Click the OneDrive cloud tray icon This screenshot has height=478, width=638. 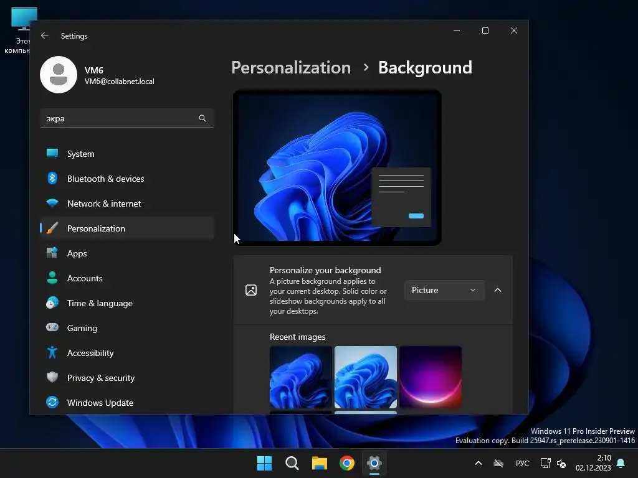click(x=498, y=463)
